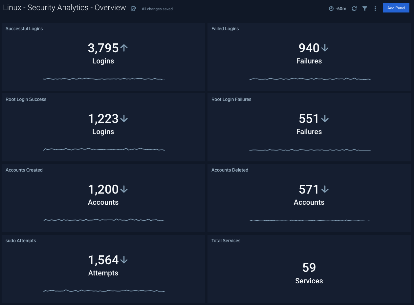The width and height of the screenshot is (414, 305).
Task: Open options for the Successful Logins panel
Action: [24, 29]
